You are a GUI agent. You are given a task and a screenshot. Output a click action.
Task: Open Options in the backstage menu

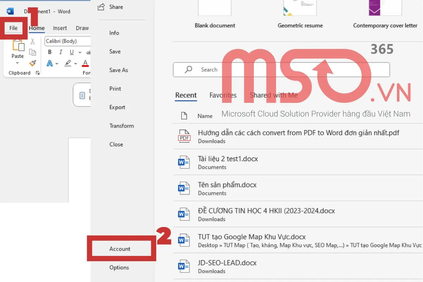click(x=119, y=268)
